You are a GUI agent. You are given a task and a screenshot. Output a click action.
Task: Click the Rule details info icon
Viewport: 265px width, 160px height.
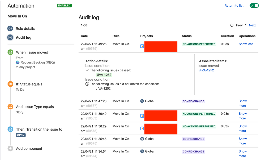click(10, 29)
